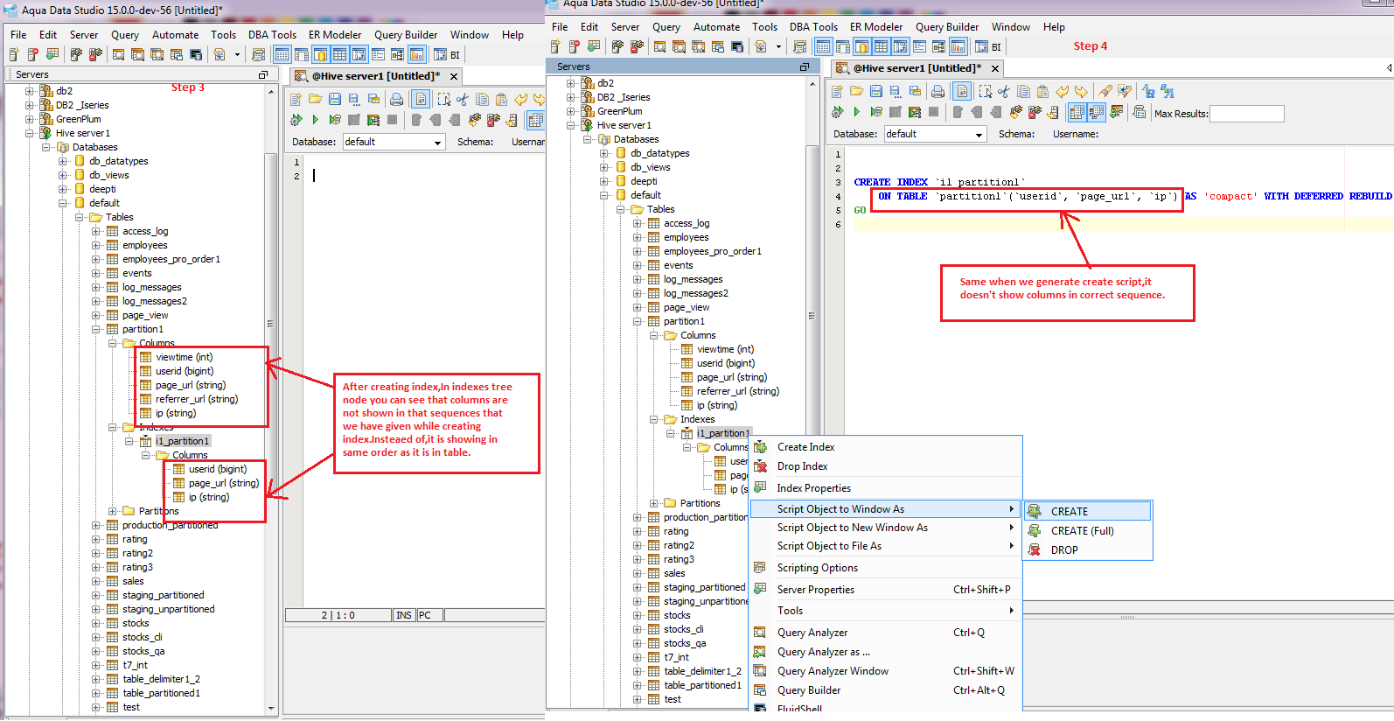Click the Redo arrow in right window editor toolbar

[1081, 91]
